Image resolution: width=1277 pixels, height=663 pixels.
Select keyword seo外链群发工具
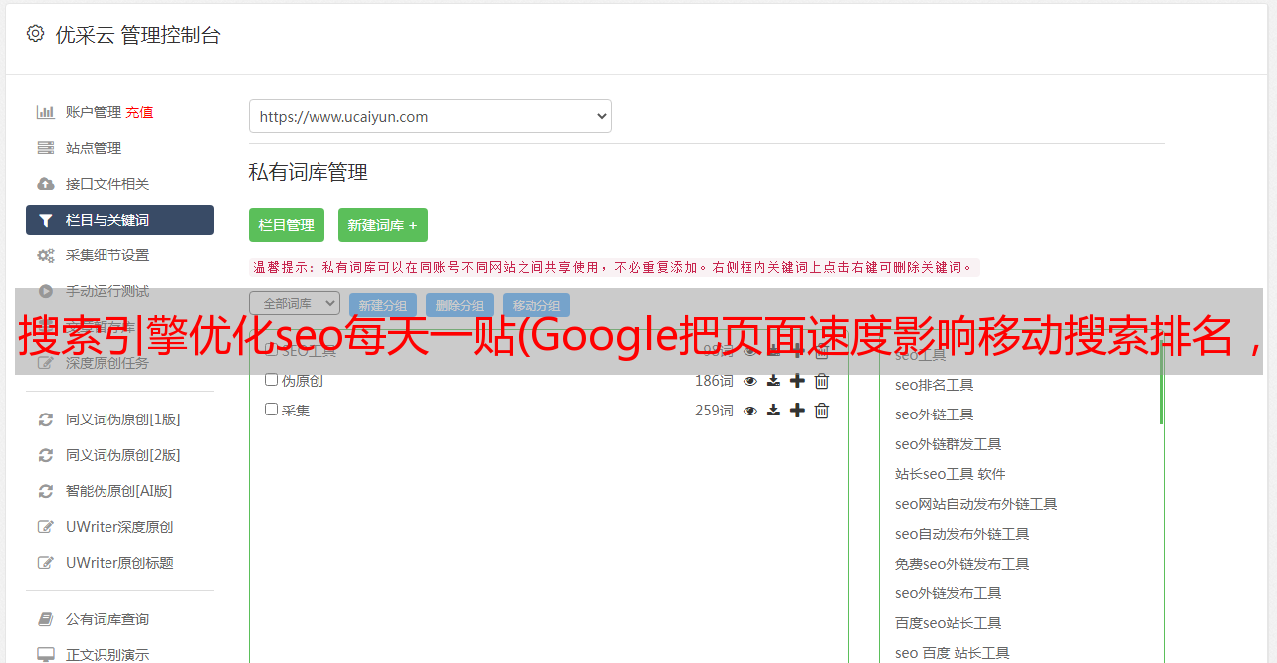949,444
